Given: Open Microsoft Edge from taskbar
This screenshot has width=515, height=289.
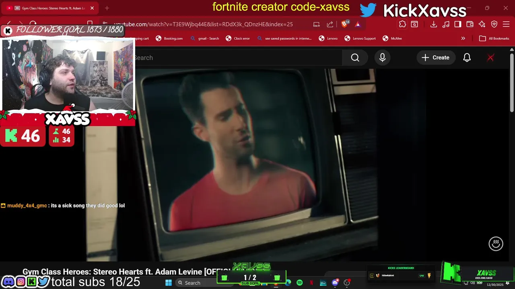Looking at the screenshot, I should (288, 283).
